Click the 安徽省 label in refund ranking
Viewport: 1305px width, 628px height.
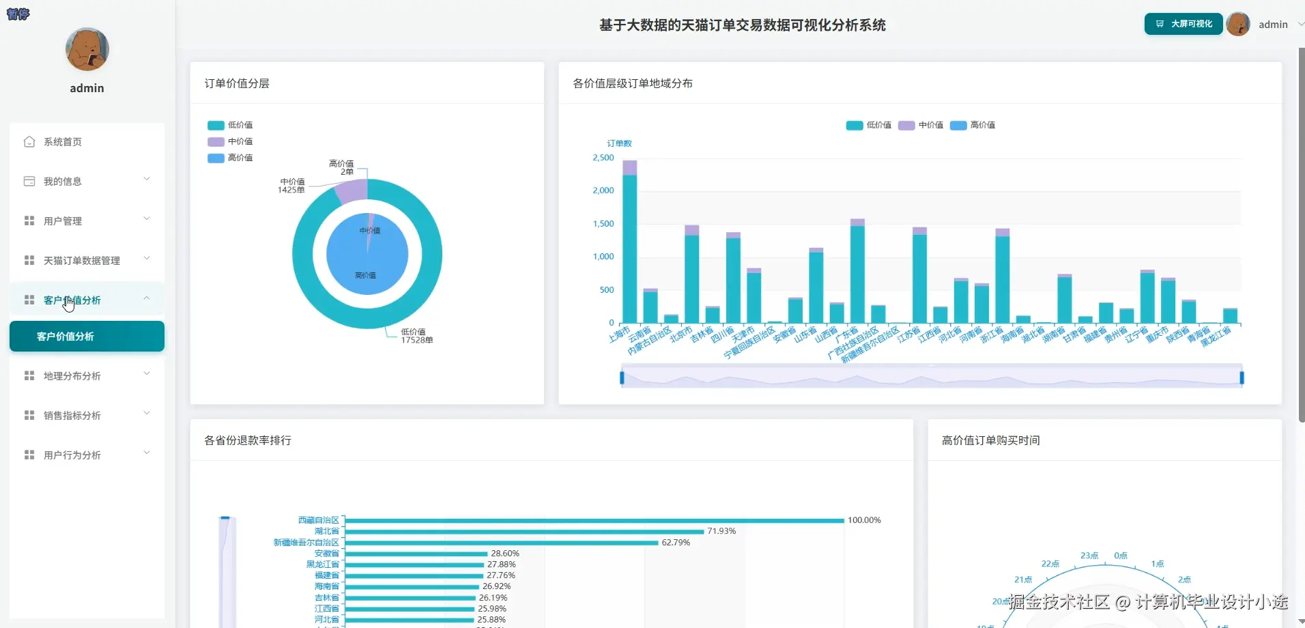tap(327, 554)
